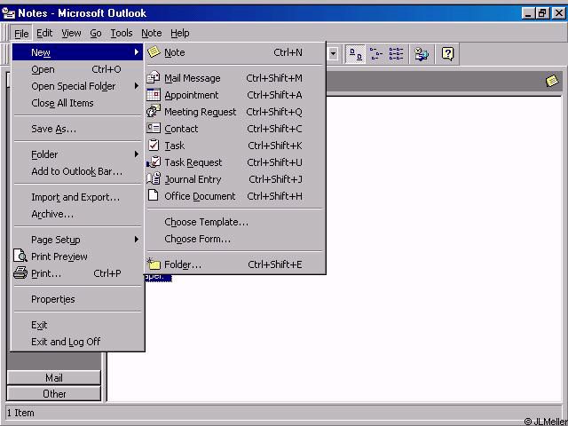
Task: Select Close All Items
Action: [x=77, y=103]
